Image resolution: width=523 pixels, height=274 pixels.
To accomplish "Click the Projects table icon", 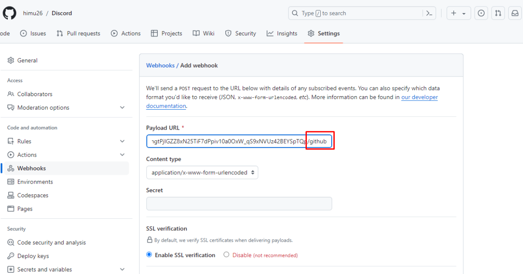I will click(x=154, y=33).
